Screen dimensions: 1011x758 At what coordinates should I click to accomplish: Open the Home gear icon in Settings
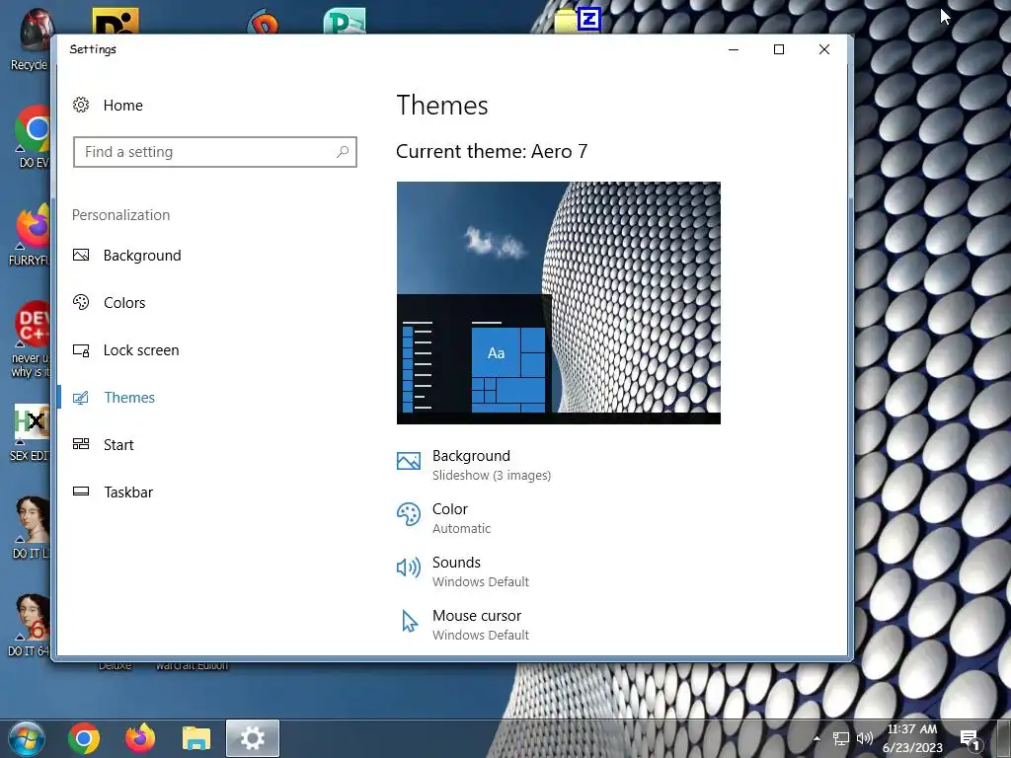click(81, 105)
